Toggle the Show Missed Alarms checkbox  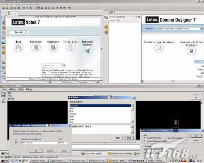tap(165, 138)
